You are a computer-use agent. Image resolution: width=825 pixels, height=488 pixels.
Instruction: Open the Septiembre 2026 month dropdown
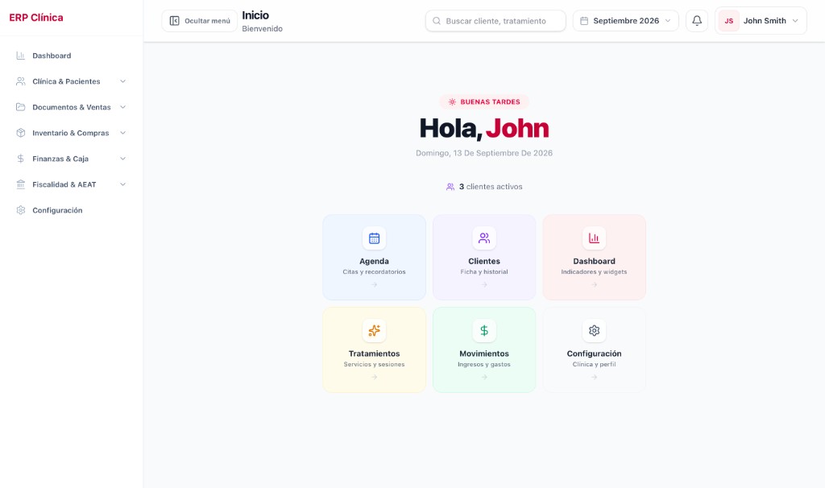(625, 21)
